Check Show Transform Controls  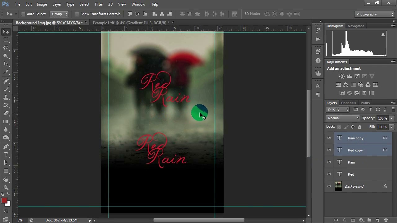[77, 14]
